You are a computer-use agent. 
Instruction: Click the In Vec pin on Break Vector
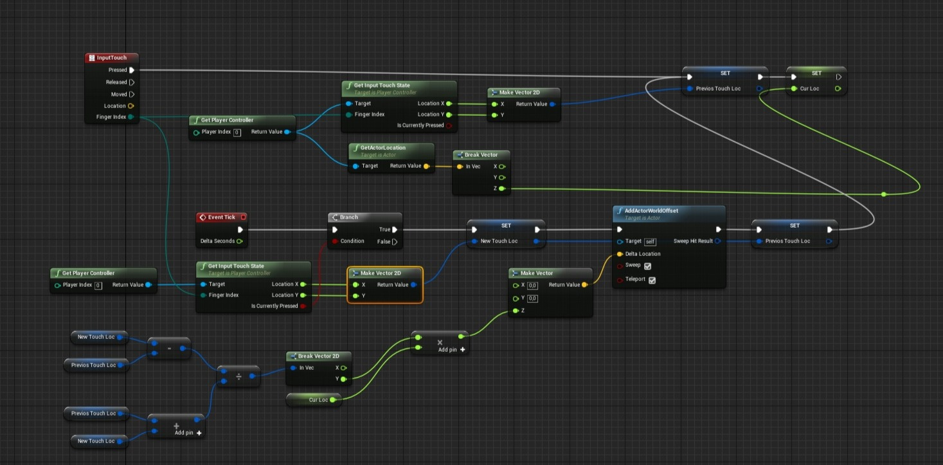pos(459,167)
